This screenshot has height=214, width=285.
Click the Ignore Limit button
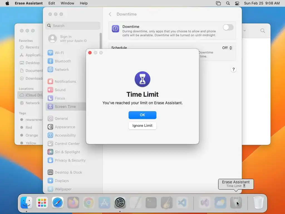(x=142, y=126)
